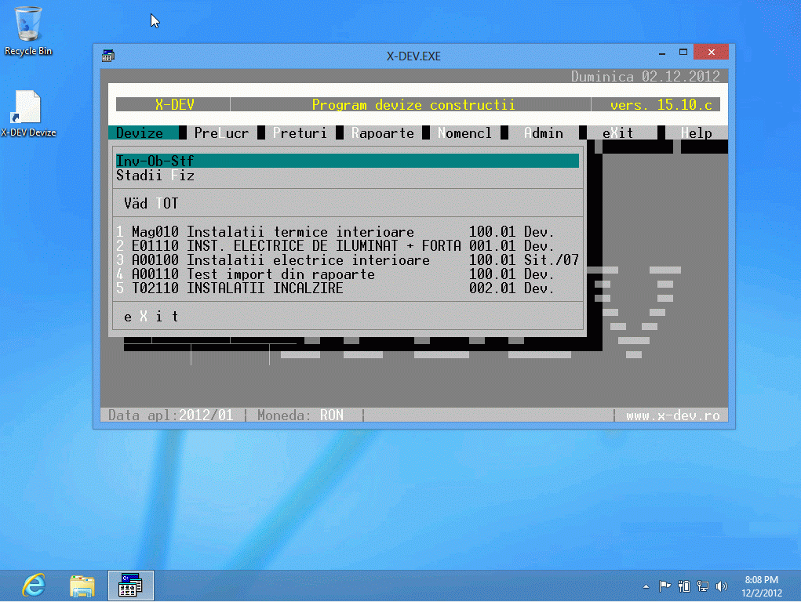Open the Devize menu
This screenshot has height=602, width=801.
coord(140,133)
